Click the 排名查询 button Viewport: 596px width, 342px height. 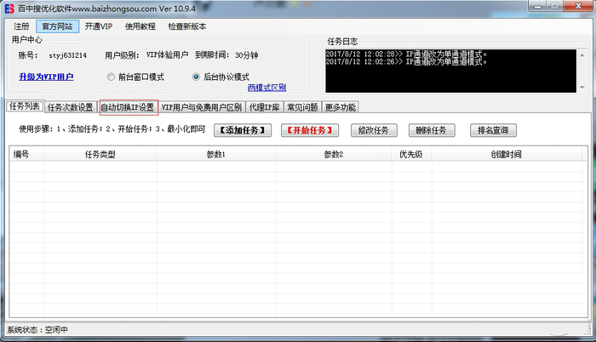tap(492, 130)
